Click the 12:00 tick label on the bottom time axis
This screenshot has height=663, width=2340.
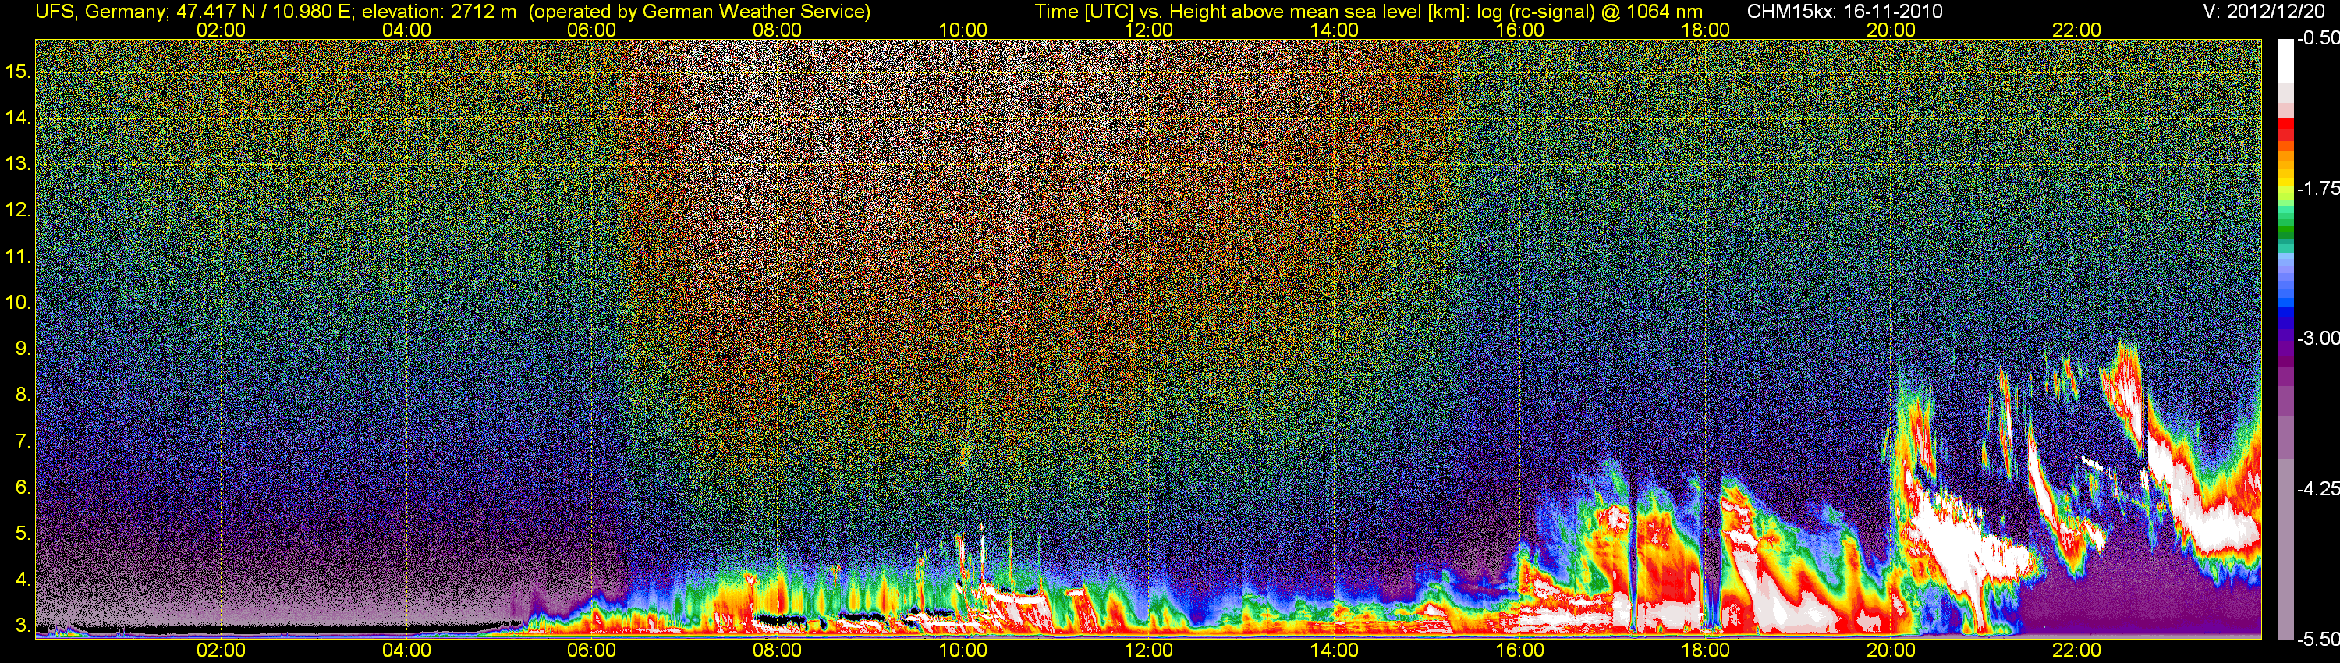point(1149,651)
